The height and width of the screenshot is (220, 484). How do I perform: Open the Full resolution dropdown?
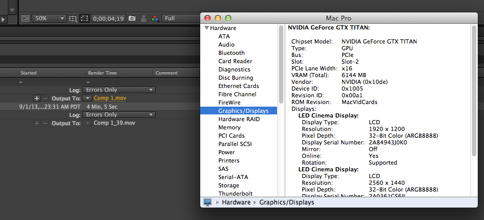[x=181, y=18]
